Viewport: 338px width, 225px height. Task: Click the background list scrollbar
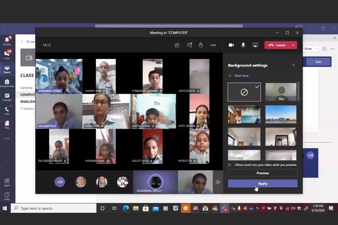tap(298, 92)
